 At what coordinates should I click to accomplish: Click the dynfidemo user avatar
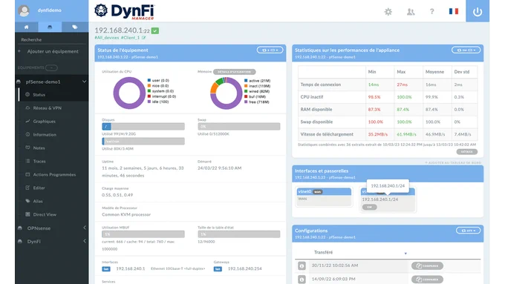24,10
